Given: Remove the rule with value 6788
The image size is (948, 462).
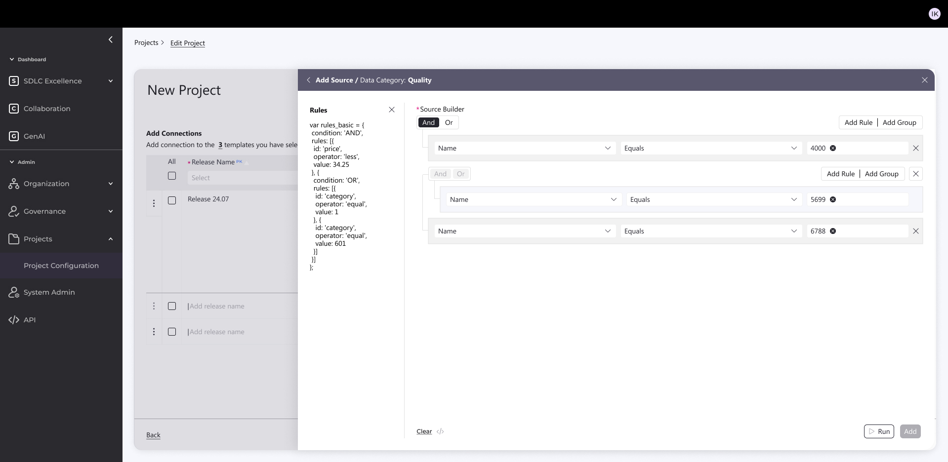Looking at the screenshot, I should point(915,231).
